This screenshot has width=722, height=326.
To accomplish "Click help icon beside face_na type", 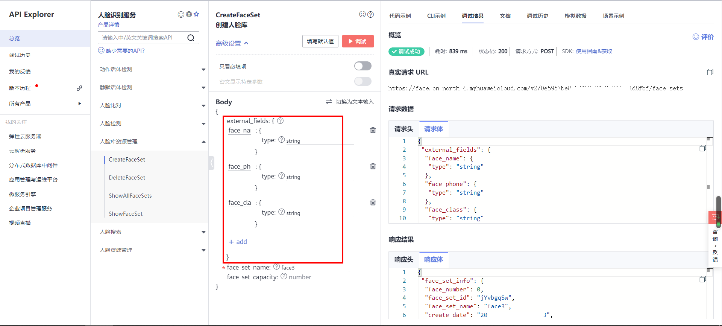I will [x=281, y=140].
